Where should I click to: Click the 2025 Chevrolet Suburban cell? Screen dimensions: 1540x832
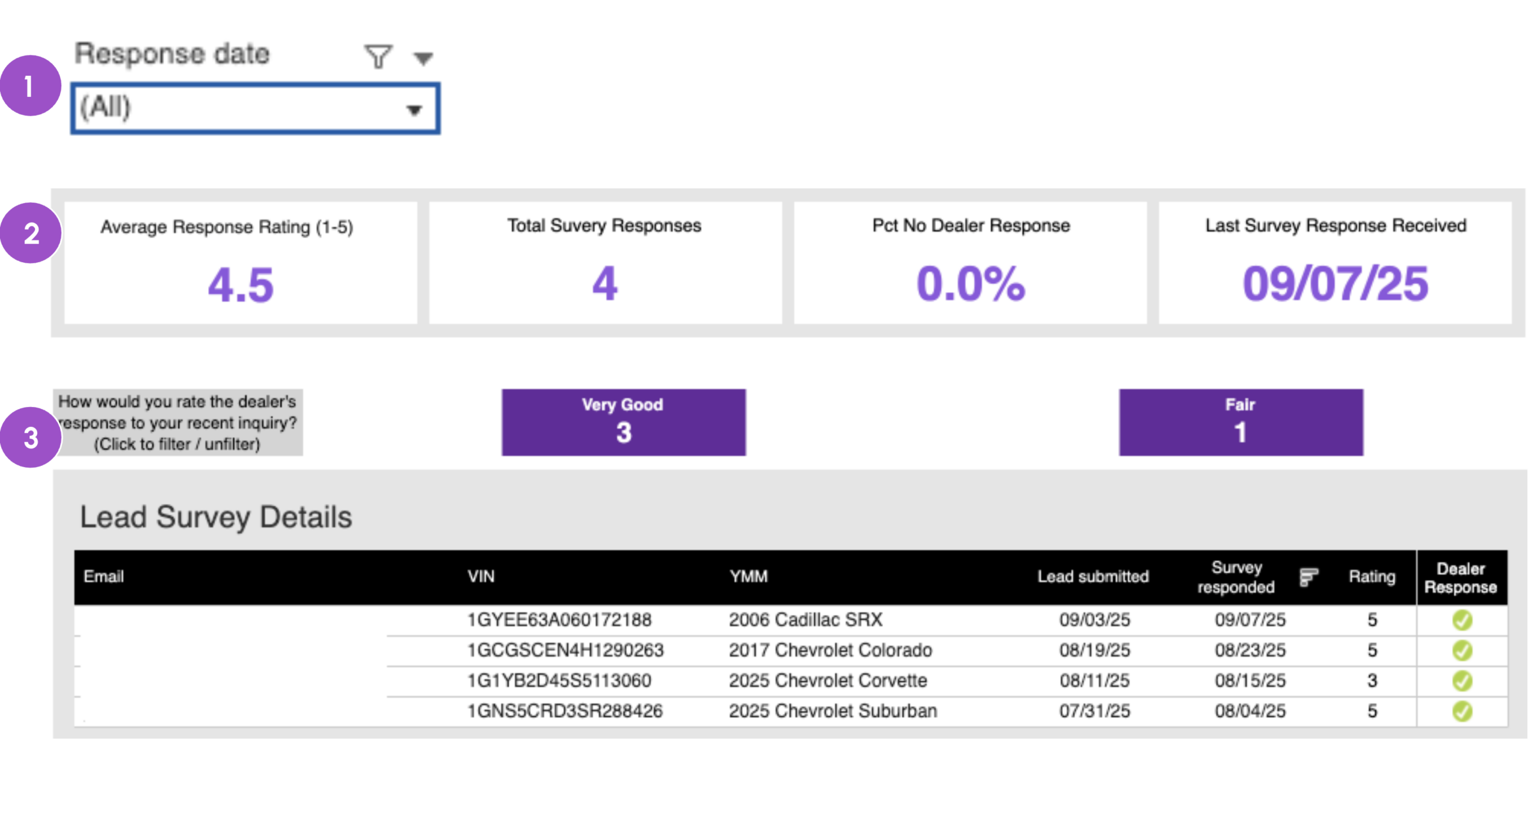(833, 712)
